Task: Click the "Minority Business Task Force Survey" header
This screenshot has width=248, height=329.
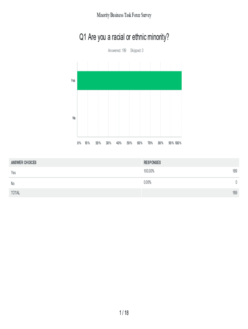Action: 124,15
